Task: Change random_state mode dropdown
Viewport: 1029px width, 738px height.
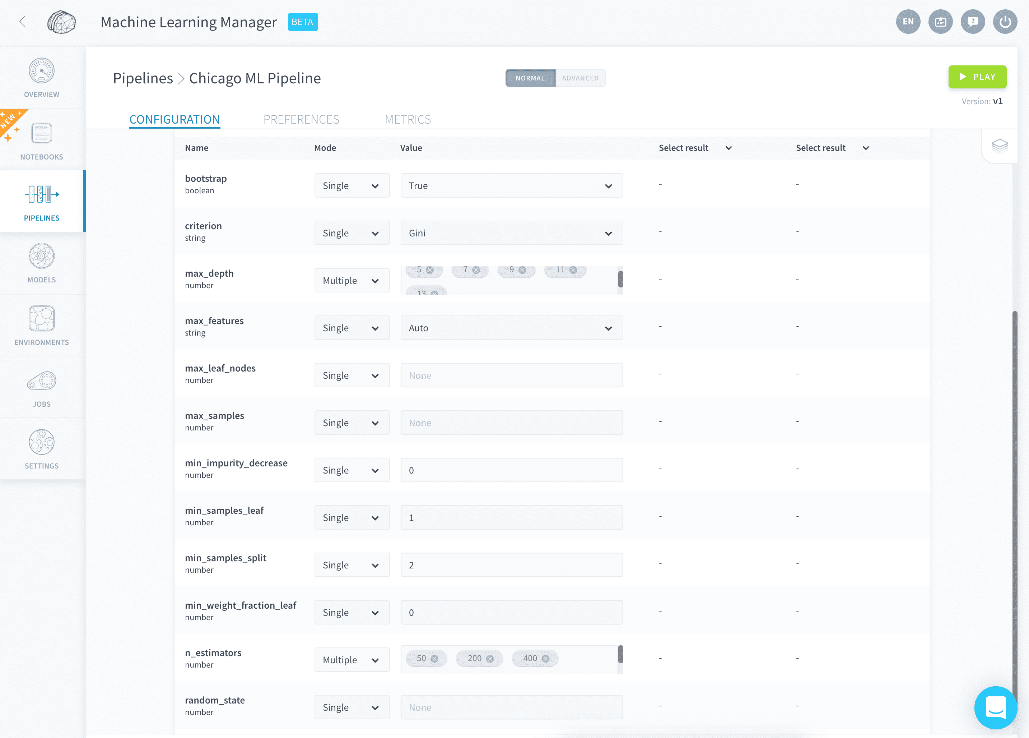Action: [x=351, y=707]
